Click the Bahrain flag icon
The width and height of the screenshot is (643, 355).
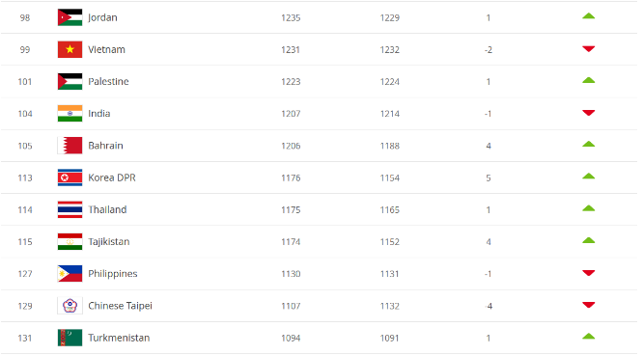click(70, 146)
